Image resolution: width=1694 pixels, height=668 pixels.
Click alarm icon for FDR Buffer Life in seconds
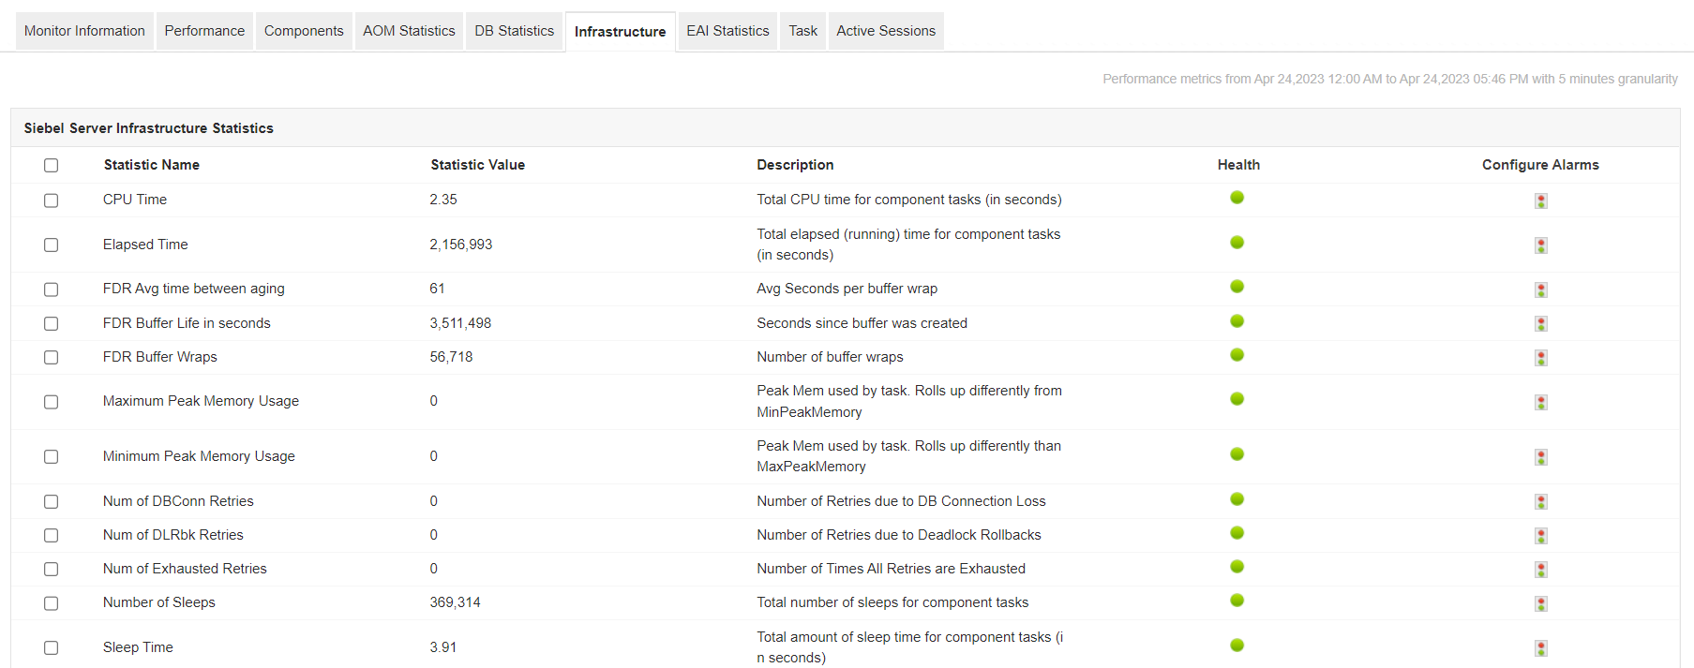(1540, 324)
